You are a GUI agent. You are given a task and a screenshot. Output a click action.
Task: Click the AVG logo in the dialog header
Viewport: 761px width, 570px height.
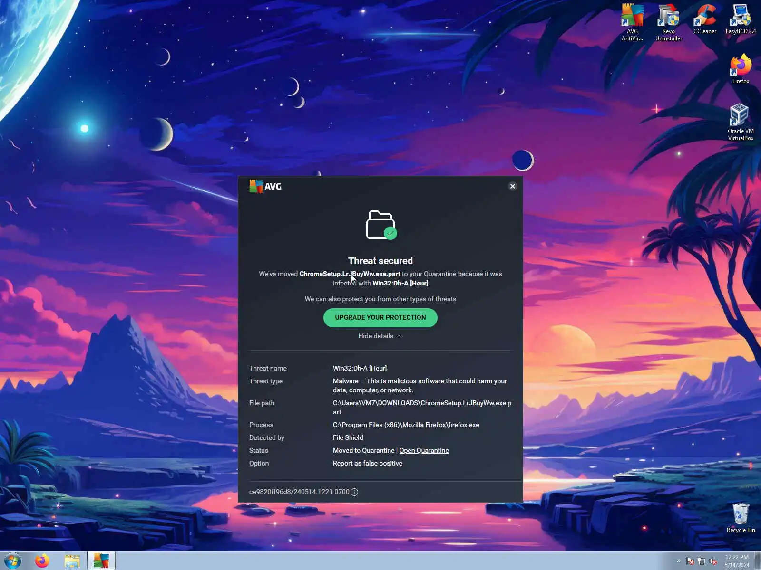click(x=265, y=186)
